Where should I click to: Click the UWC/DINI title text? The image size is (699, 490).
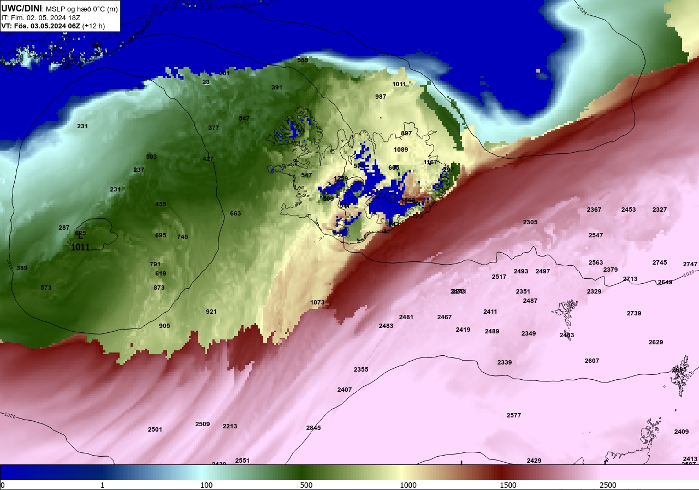(x=22, y=8)
